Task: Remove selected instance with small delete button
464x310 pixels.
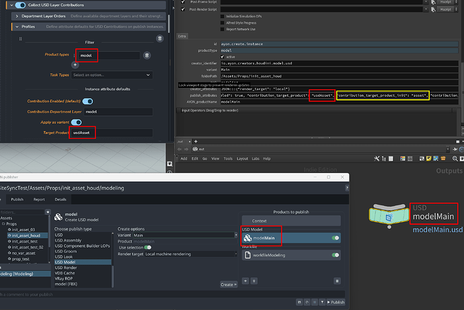Action: tap(254, 281)
